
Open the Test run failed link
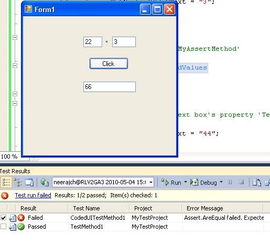(33, 195)
